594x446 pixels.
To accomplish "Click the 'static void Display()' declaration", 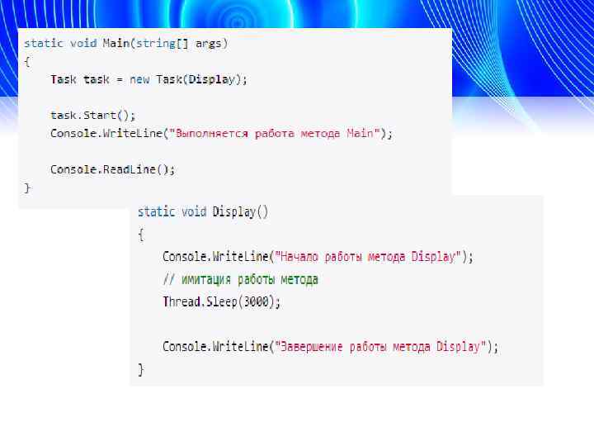I will [x=203, y=211].
